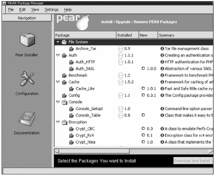
Task: Click the Navigation panel header
Action: coord(27,18)
